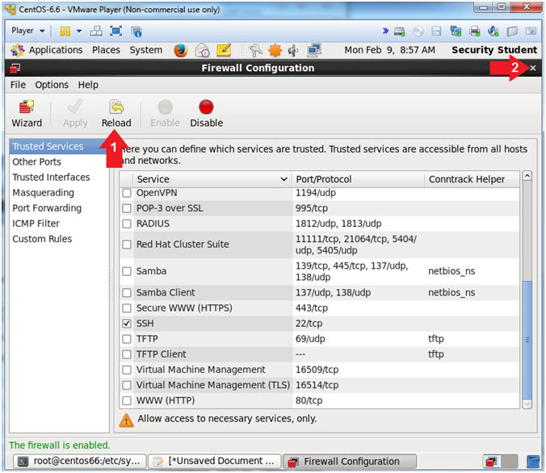Check the POP-3 over SSL checkbox
Image resolution: width=546 pixels, height=473 pixels.
(127, 208)
